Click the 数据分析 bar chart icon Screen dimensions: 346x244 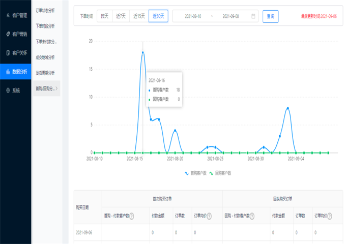8,72
